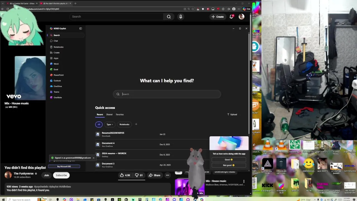Click the Copilot search input field
Image resolution: width=357 pixels, height=201 pixels.
tap(167, 94)
